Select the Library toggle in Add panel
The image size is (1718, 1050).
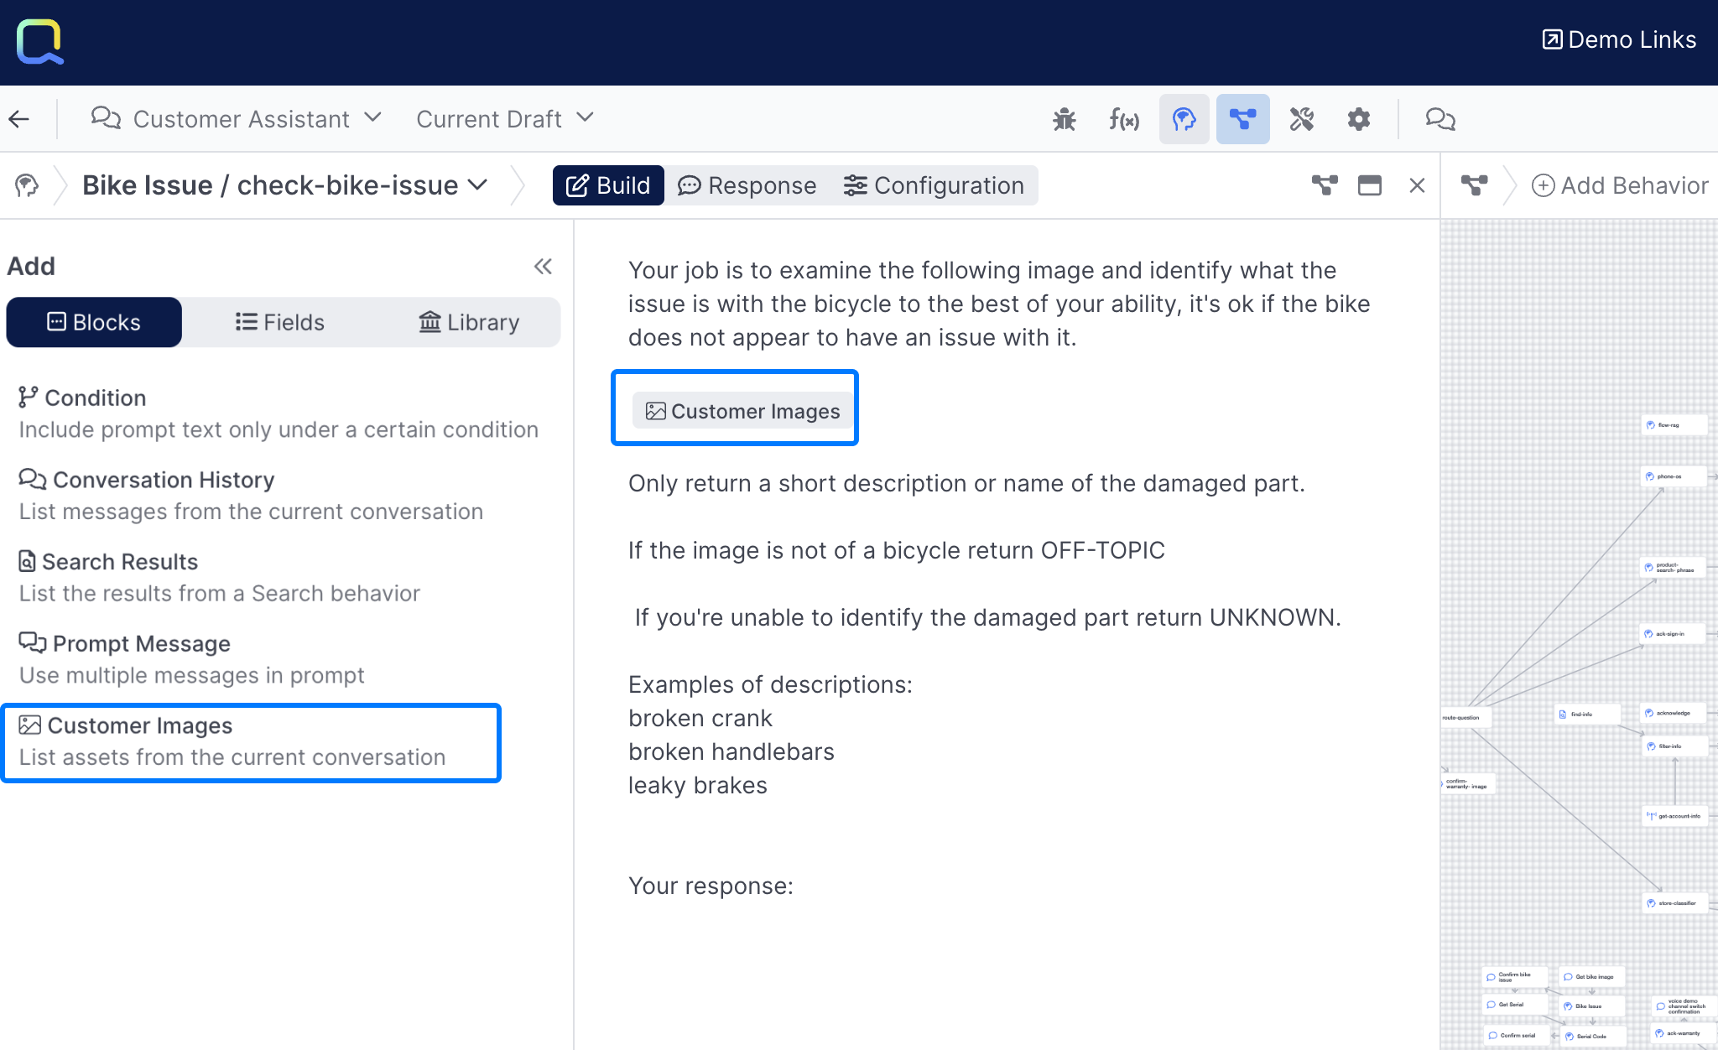(469, 322)
